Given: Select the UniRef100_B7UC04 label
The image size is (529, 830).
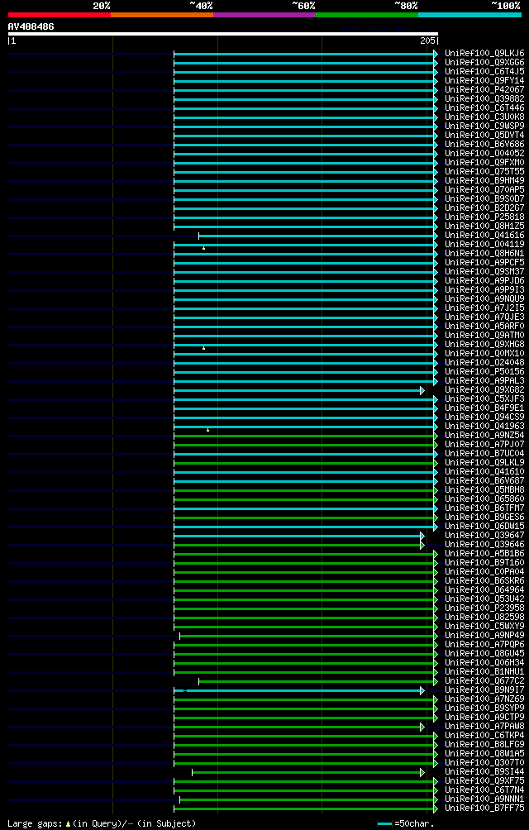Looking at the screenshot, I should 484,453.
